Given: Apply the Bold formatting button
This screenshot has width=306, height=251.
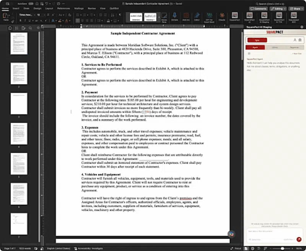Looking at the screenshot, I should tap(20, 21).
